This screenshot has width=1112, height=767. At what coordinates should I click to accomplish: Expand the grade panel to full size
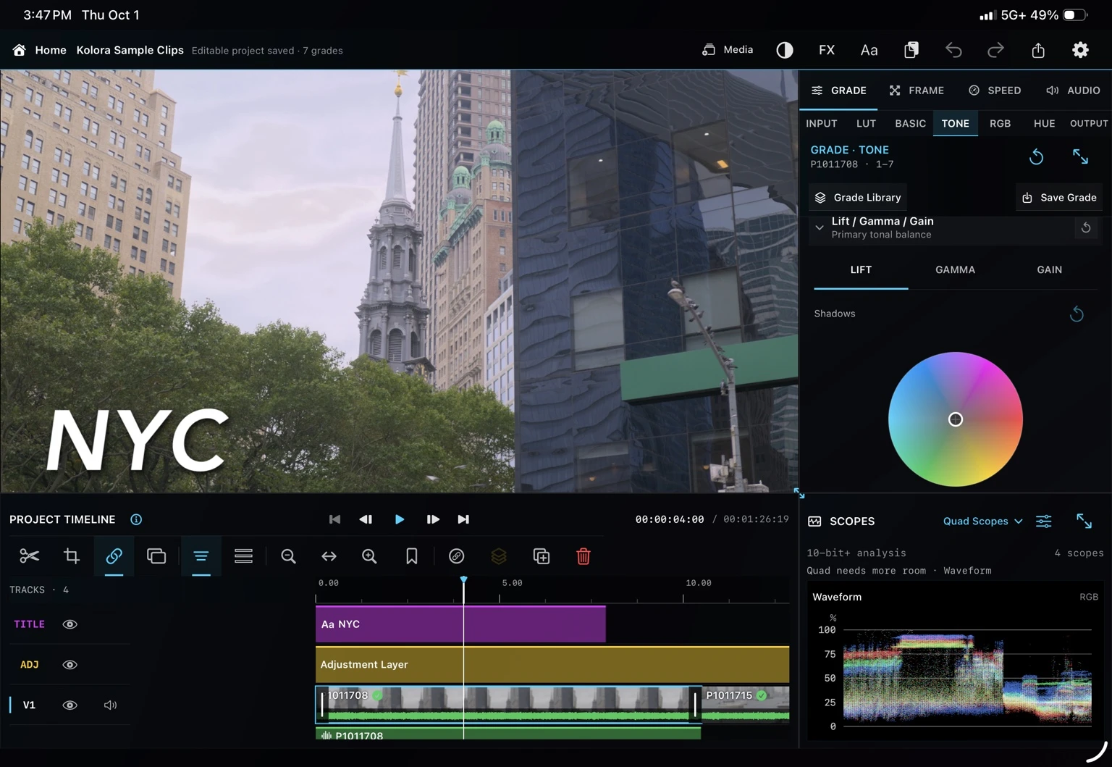coord(1080,156)
